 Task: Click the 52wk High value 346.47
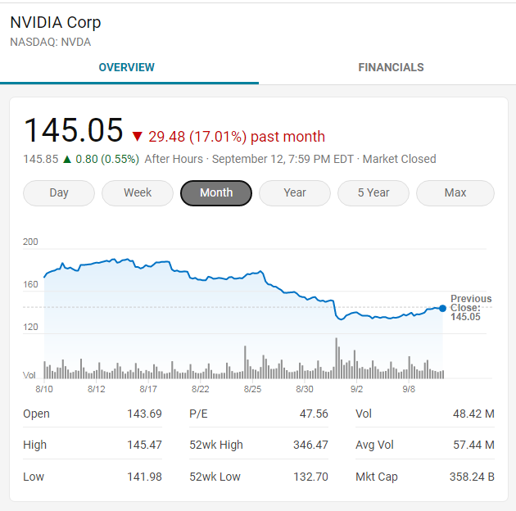coord(310,445)
